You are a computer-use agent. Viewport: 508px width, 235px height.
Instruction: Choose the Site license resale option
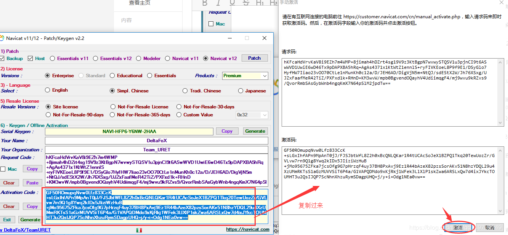pos(48,106)
